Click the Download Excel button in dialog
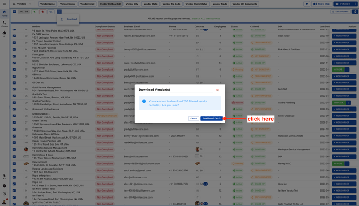The width and height of the screenshot is (359, 206). [x=212, y=118]
